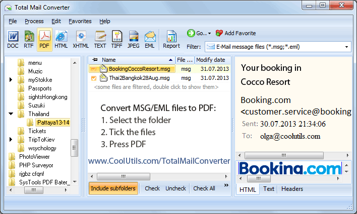Click the green Go arrow icon
The image size is (357, 214).
point(191,33)
